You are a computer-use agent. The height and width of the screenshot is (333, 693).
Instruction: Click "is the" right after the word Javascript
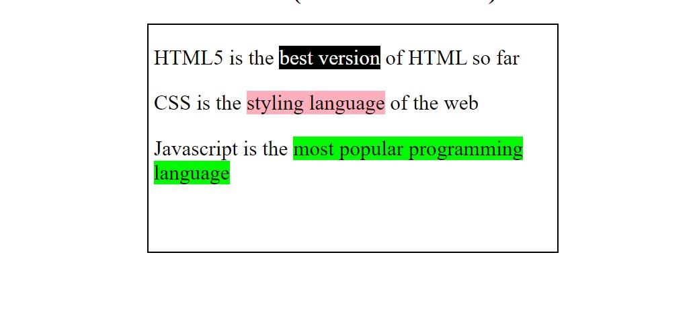(x=266, y=149)
